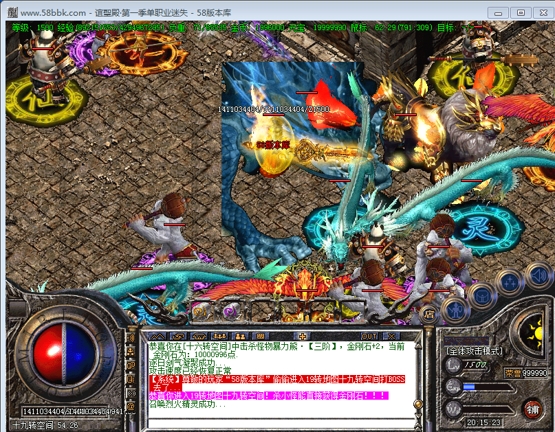
Task: Toggle the group chat channel icon
Action: 131,352
